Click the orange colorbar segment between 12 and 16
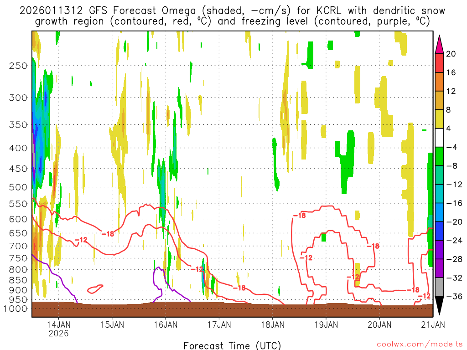Screen dimensions: 467x350 click(x=439, y=82)
